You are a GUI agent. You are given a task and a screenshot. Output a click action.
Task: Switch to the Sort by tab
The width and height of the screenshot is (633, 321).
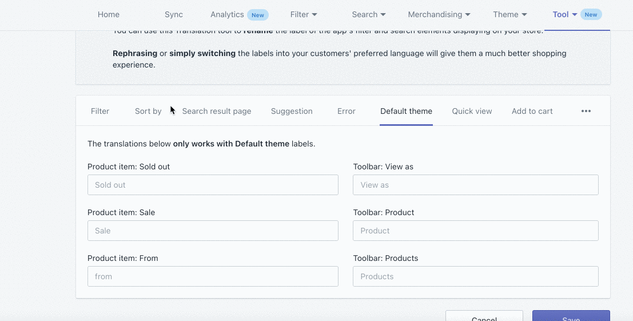(148, 111)
